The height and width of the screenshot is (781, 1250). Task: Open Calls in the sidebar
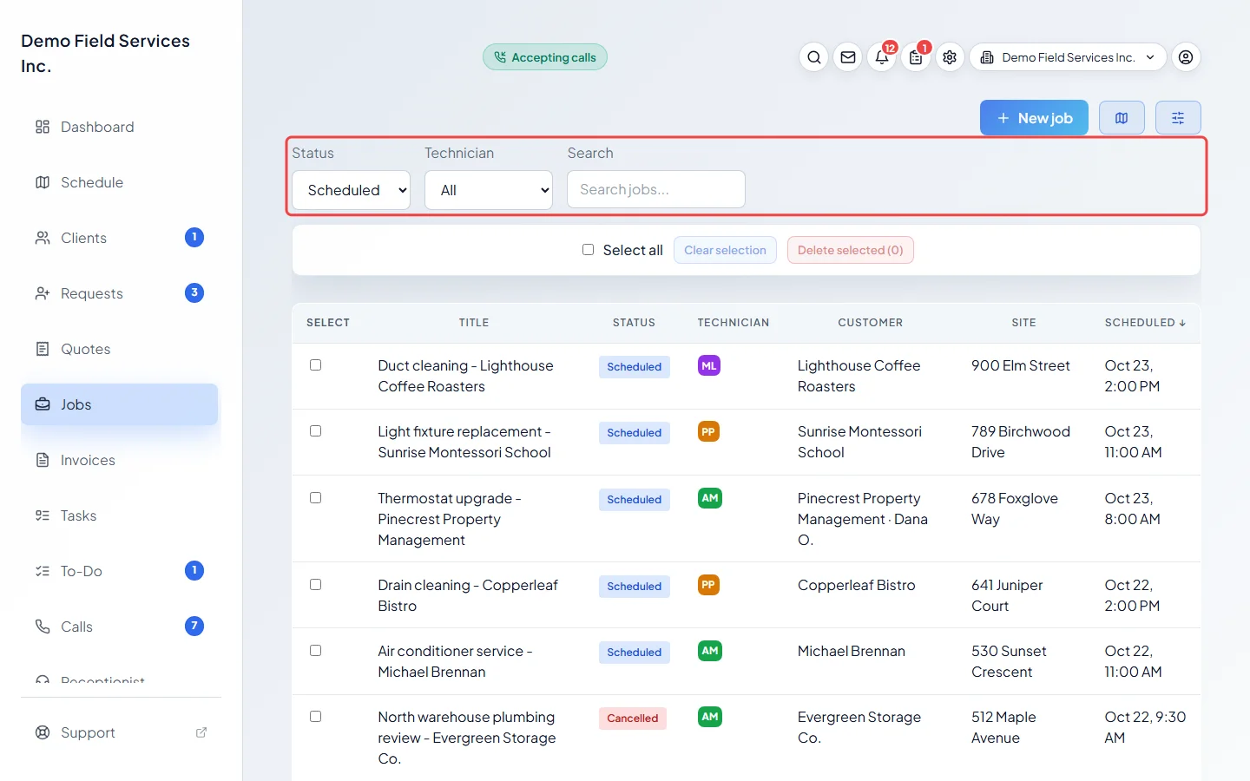click(x=120, y=627)
